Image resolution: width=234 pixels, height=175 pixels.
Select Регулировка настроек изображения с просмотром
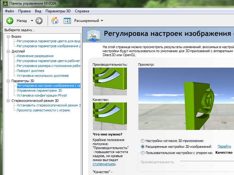tap(49, 85)
